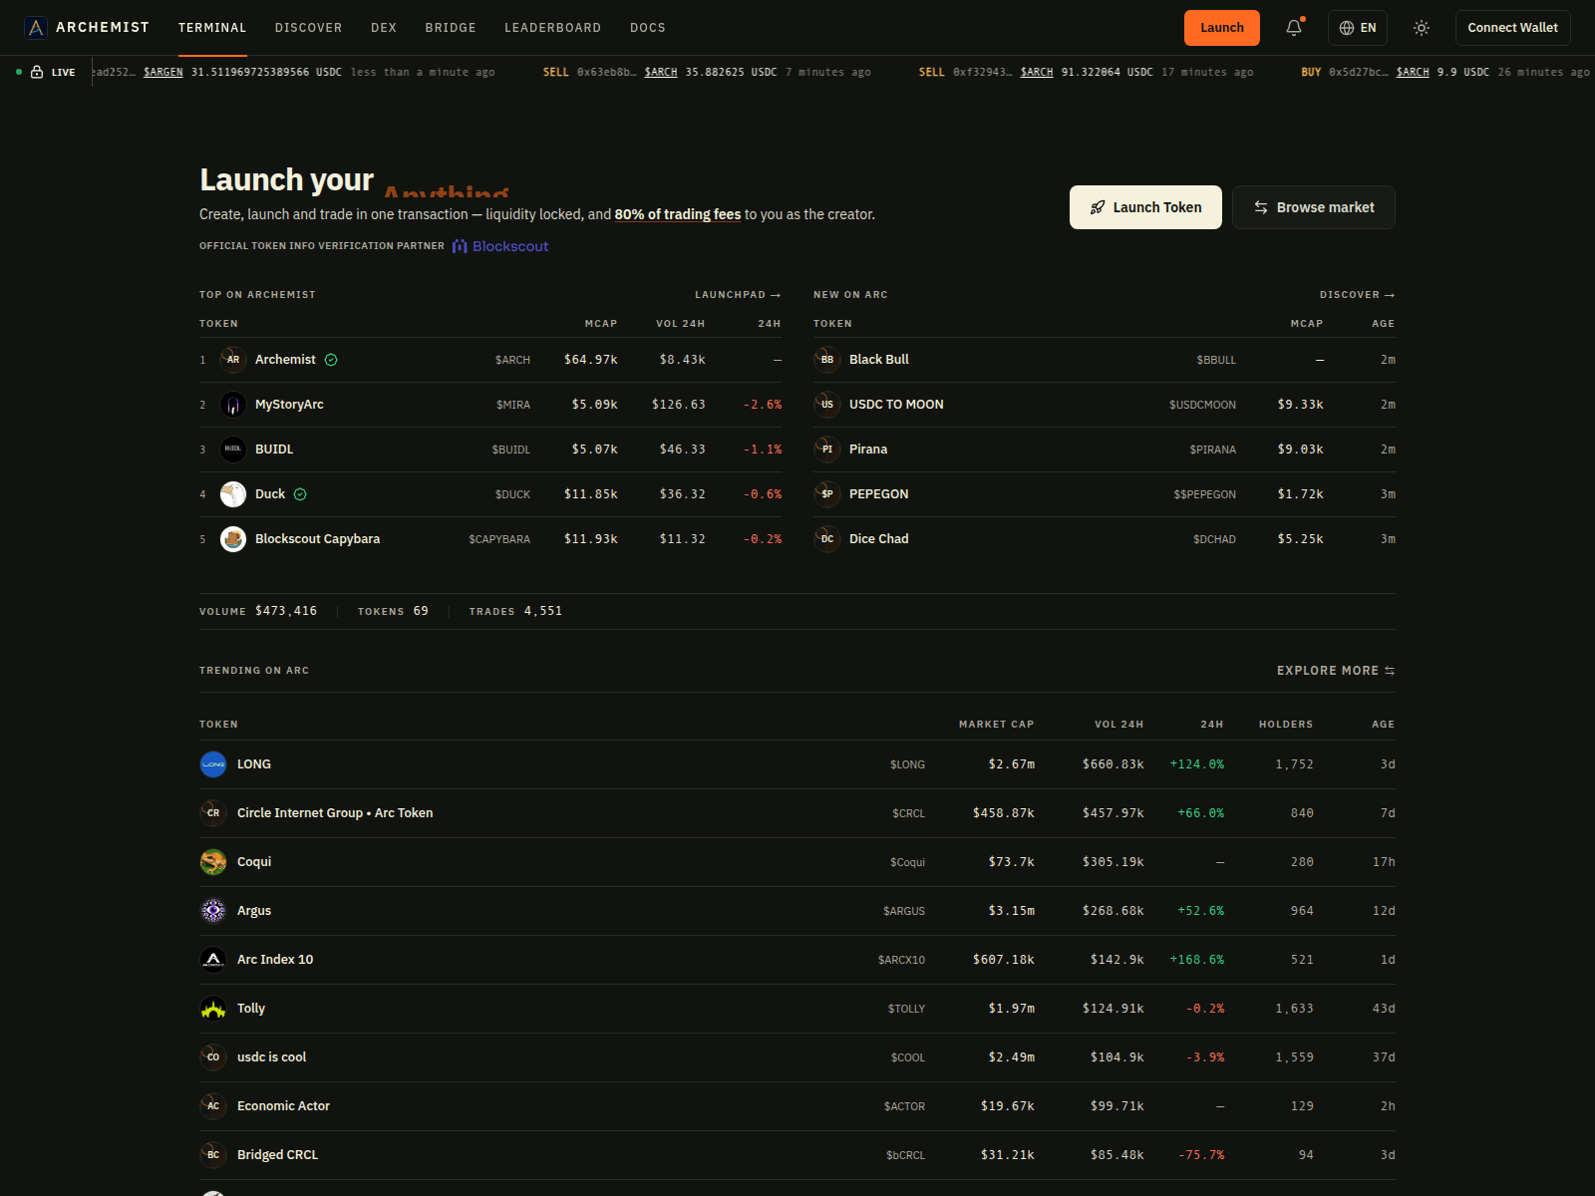Click the Archemist token avatar
Image resolution: width=1595 pixels, height=1196 pixels.
(233, 360)
